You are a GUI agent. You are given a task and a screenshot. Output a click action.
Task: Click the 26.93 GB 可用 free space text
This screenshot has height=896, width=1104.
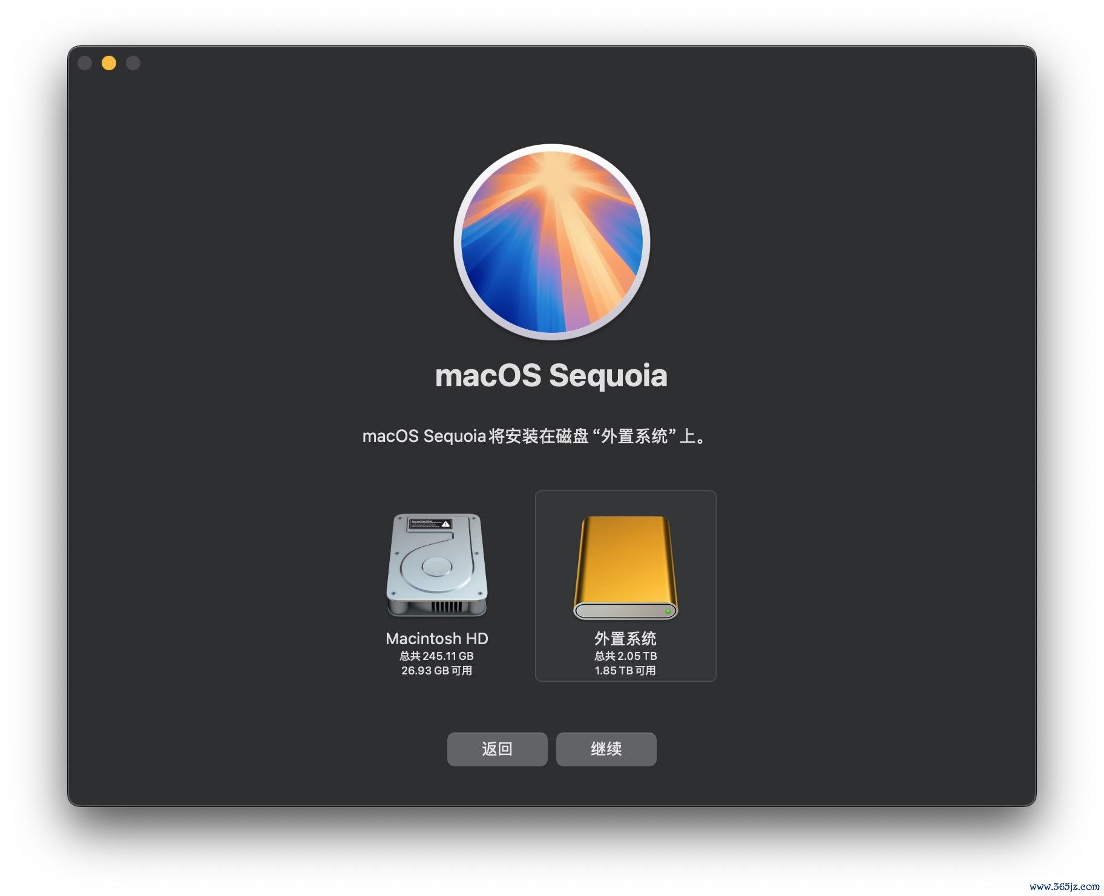pos(436,670)
